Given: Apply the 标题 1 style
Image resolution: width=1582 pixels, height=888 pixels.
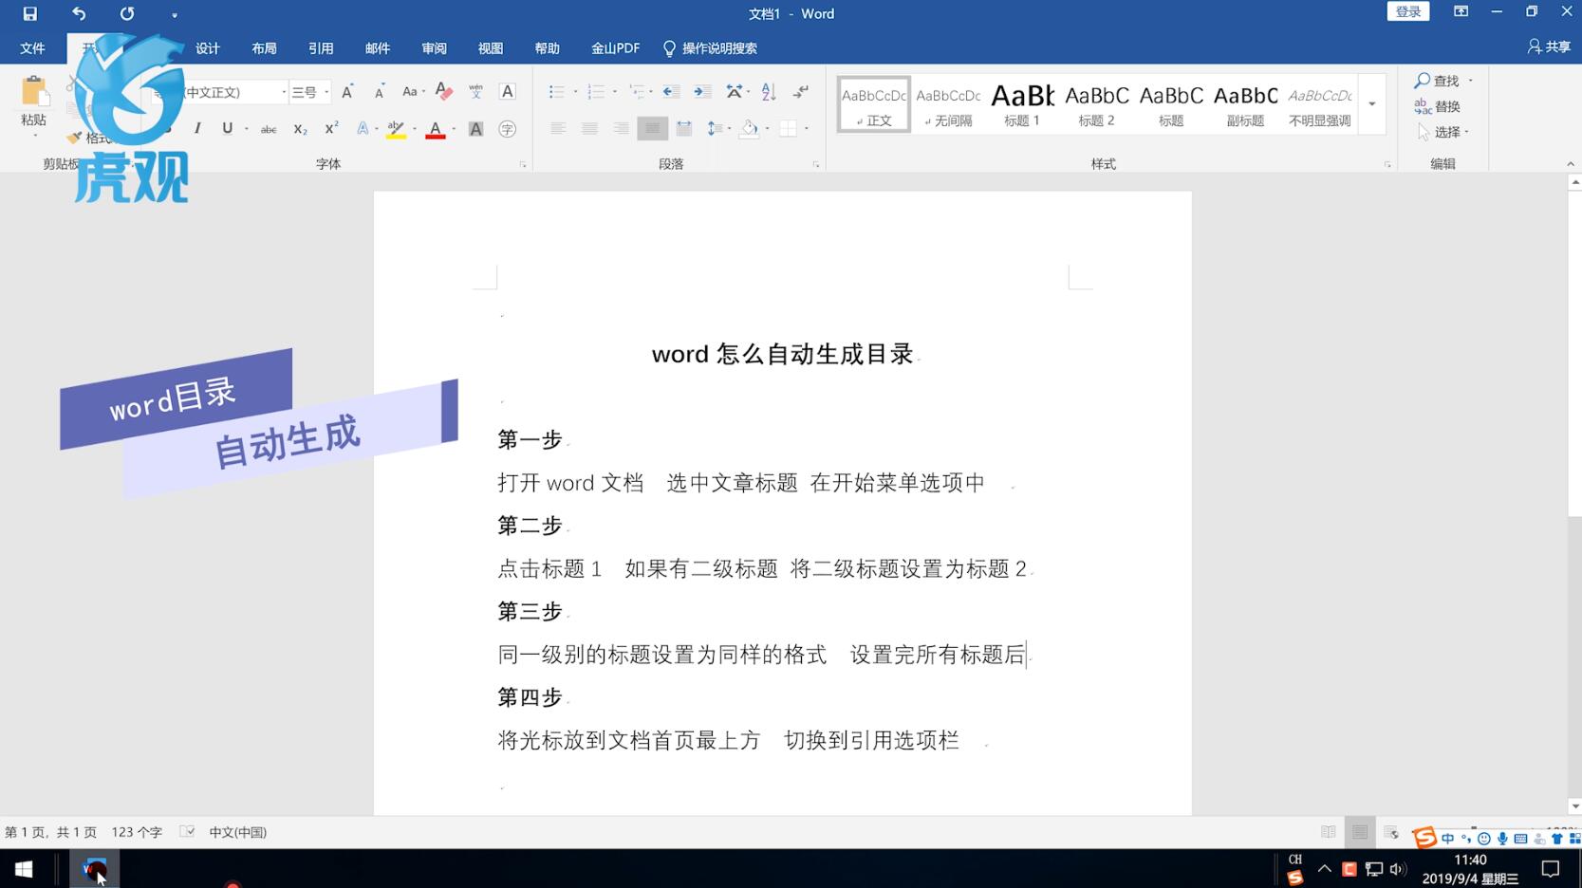Looking at the screenshot, I should point(1022,104).
